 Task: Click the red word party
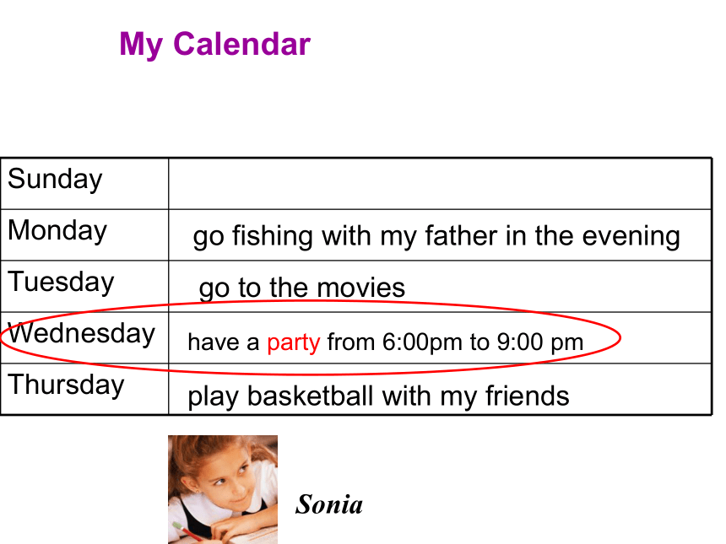coord(294,343)
